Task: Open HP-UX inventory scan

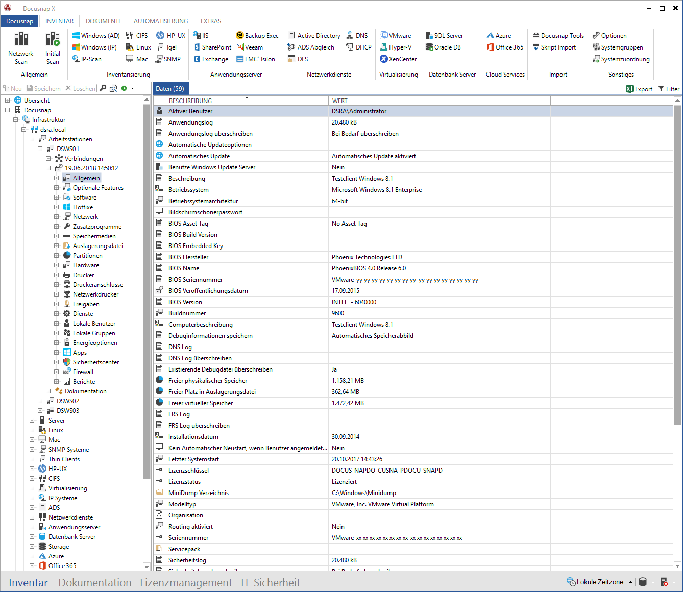Action: [x=170, y=35]
